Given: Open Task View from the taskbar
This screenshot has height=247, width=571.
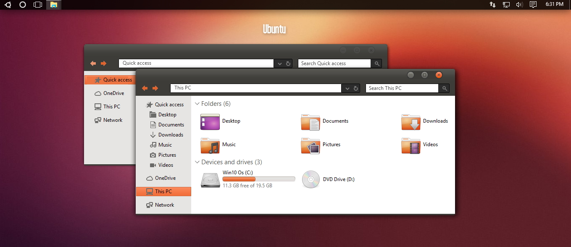Looking at the screenshot, I should (38, 5).
